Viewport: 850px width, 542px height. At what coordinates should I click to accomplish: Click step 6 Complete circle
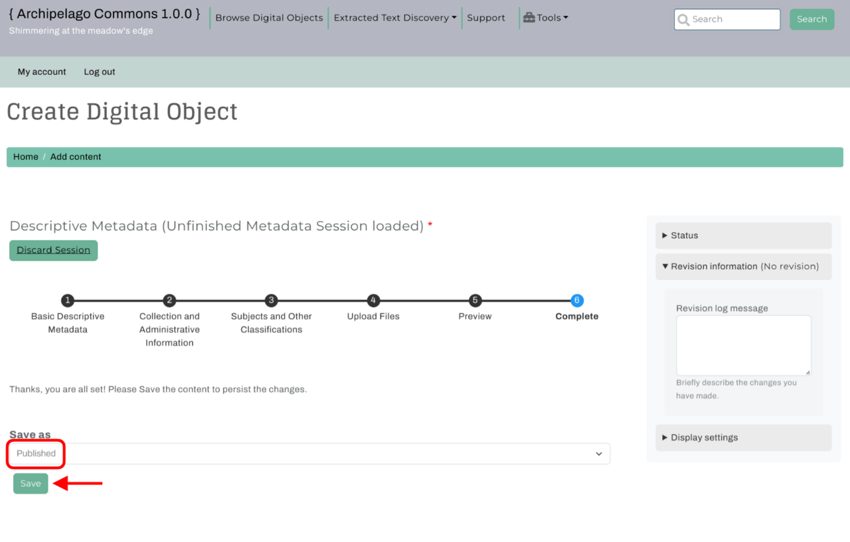[x=576, y=301]
